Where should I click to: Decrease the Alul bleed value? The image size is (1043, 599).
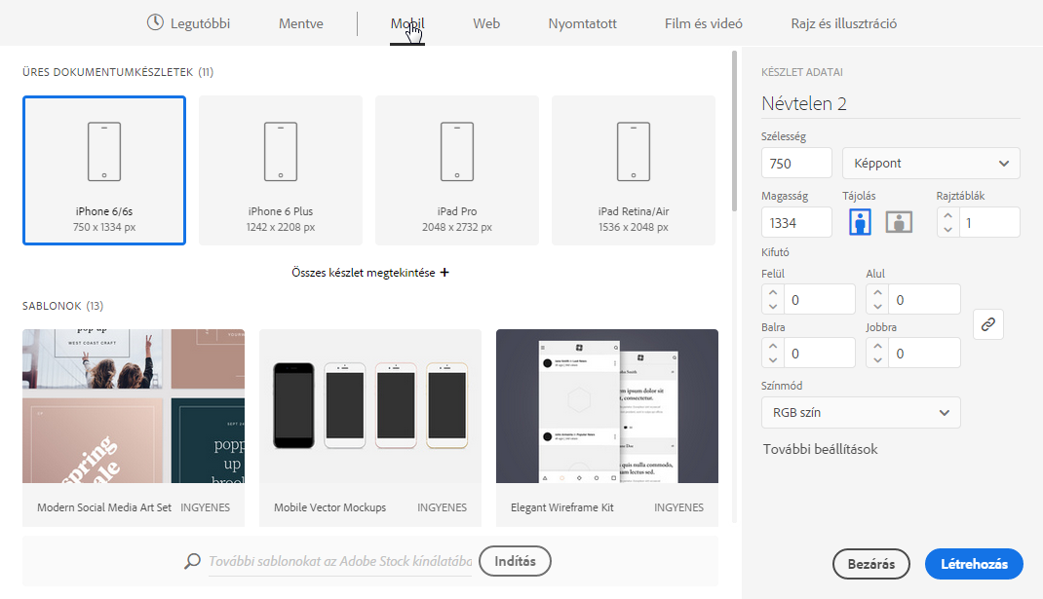[x=877, y=306]
